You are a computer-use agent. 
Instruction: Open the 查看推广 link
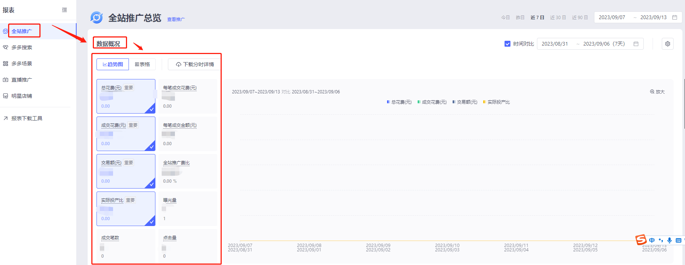pyautogui.click(x=176, y=19)
